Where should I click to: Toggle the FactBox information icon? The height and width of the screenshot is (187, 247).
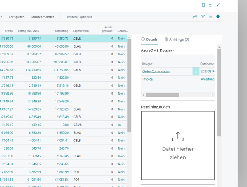(218, 17)
